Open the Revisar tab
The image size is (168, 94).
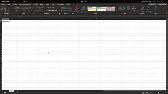(48, 4)
